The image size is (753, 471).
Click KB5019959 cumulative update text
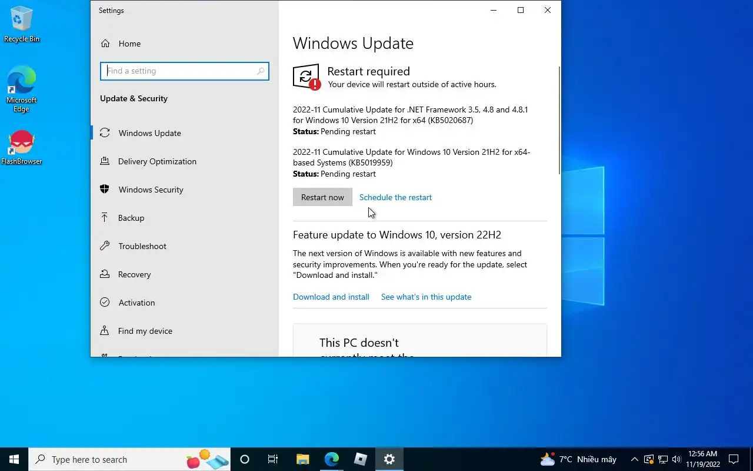pyautogui.click(x=412, y=157)
